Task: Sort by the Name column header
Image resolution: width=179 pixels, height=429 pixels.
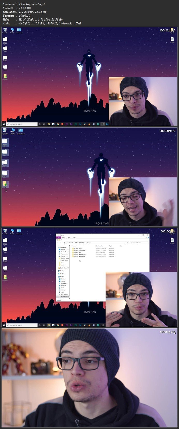Action: pyautogui.click(x=74, y=246)
